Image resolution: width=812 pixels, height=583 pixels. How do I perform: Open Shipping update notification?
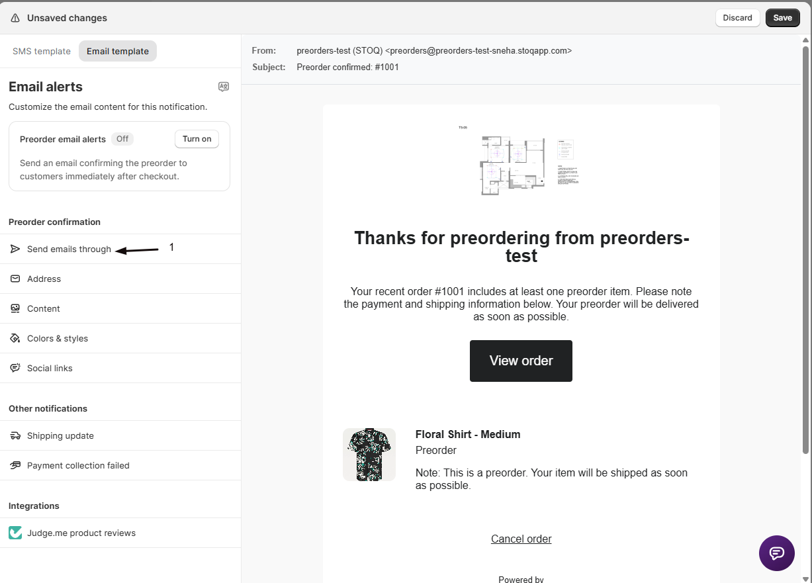[120, 435]
